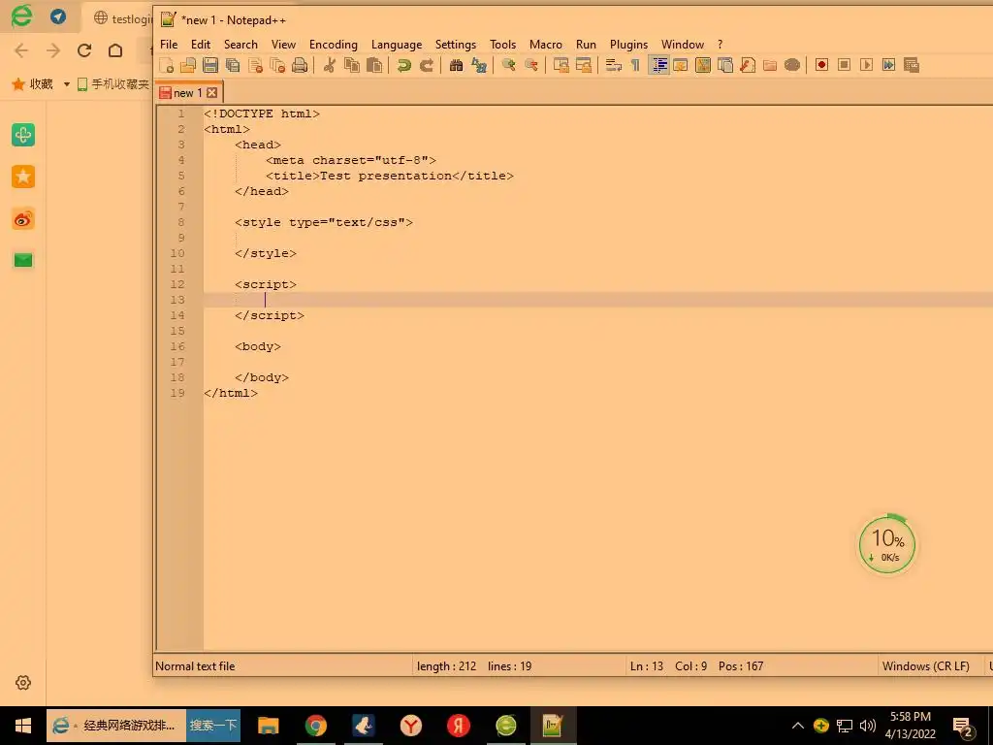Reload the page in the browser window
Viewport: 993px width, 745px height.
(x=84, y=50)
